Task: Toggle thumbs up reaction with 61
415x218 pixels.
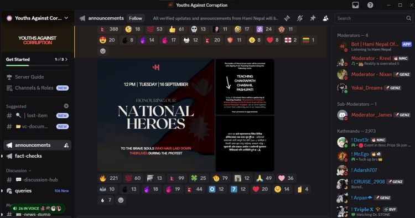Action: 177,29
